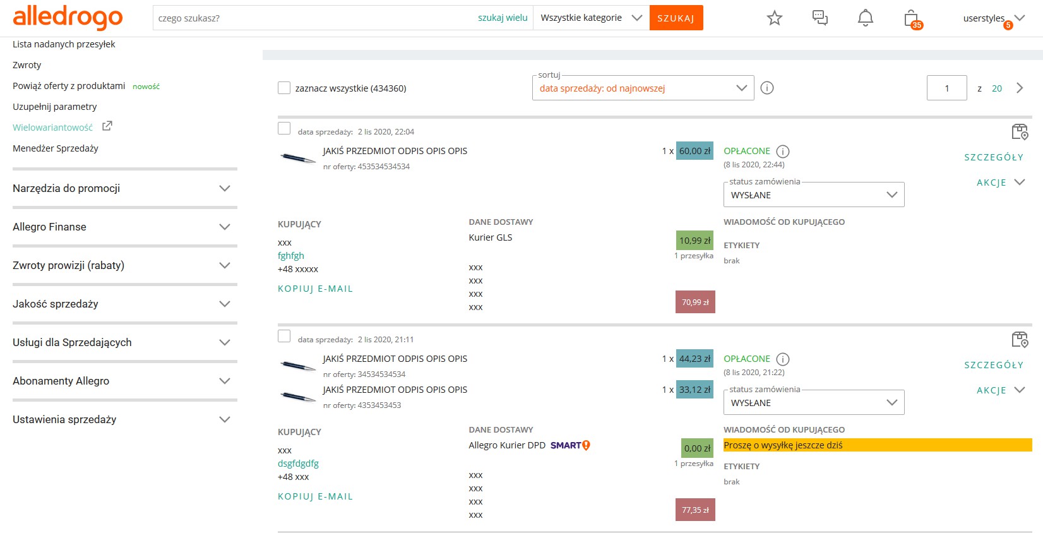Image resolution: width=1043 pixels, height=533 pixels.
Task: Click shipment icon on first order
Action: tap(1019, 132)
